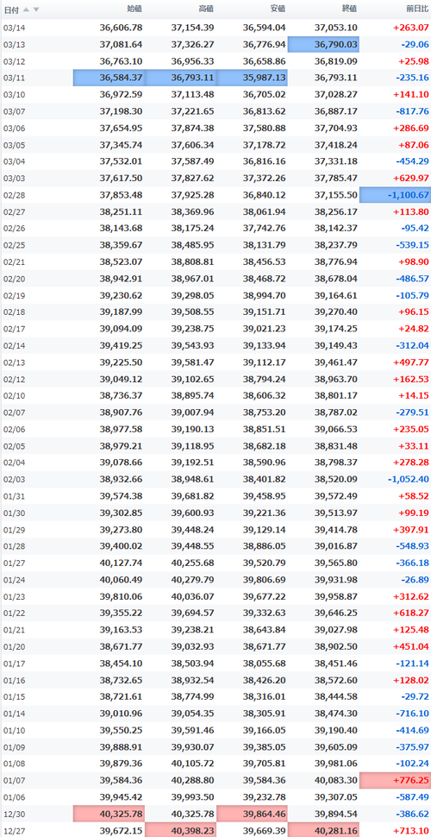Click the 03/03 change value +629.97

click(410, 179)
